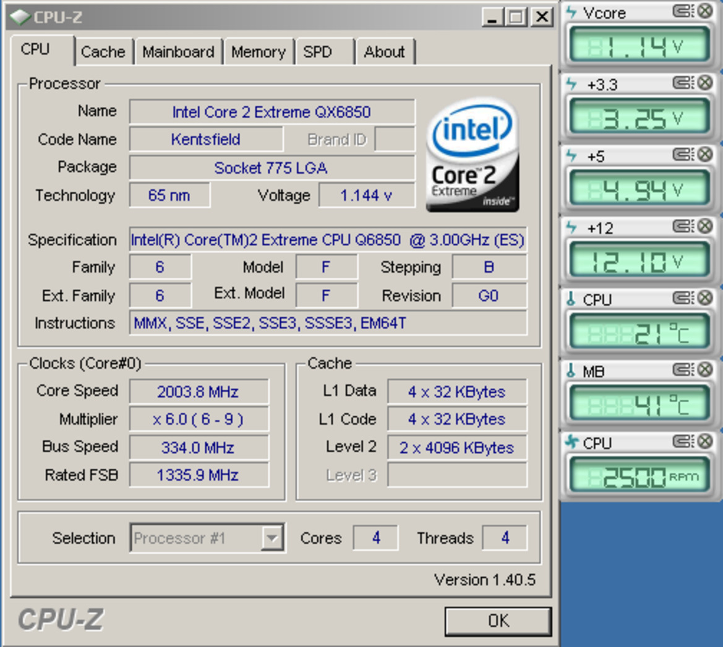Click the 2500 RPM fan readout

pos(640,475)
